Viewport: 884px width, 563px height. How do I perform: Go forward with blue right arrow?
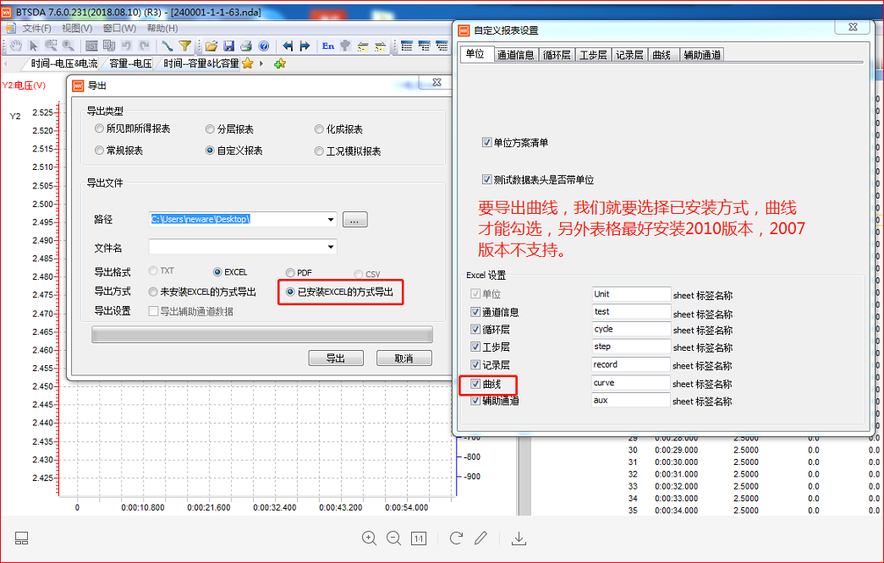click(x=305, y=46)
